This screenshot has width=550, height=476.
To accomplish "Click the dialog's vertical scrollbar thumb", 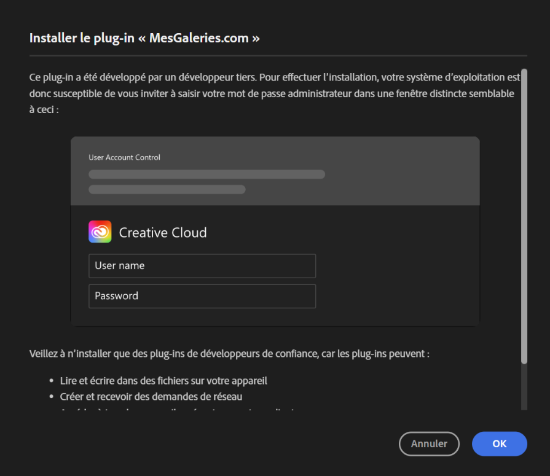I will (524, 216).
